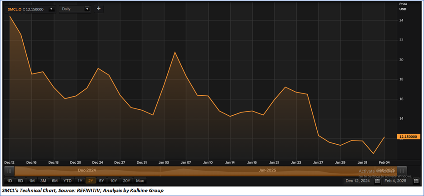Click the plus icon to add an indicator

pos(99,9)
